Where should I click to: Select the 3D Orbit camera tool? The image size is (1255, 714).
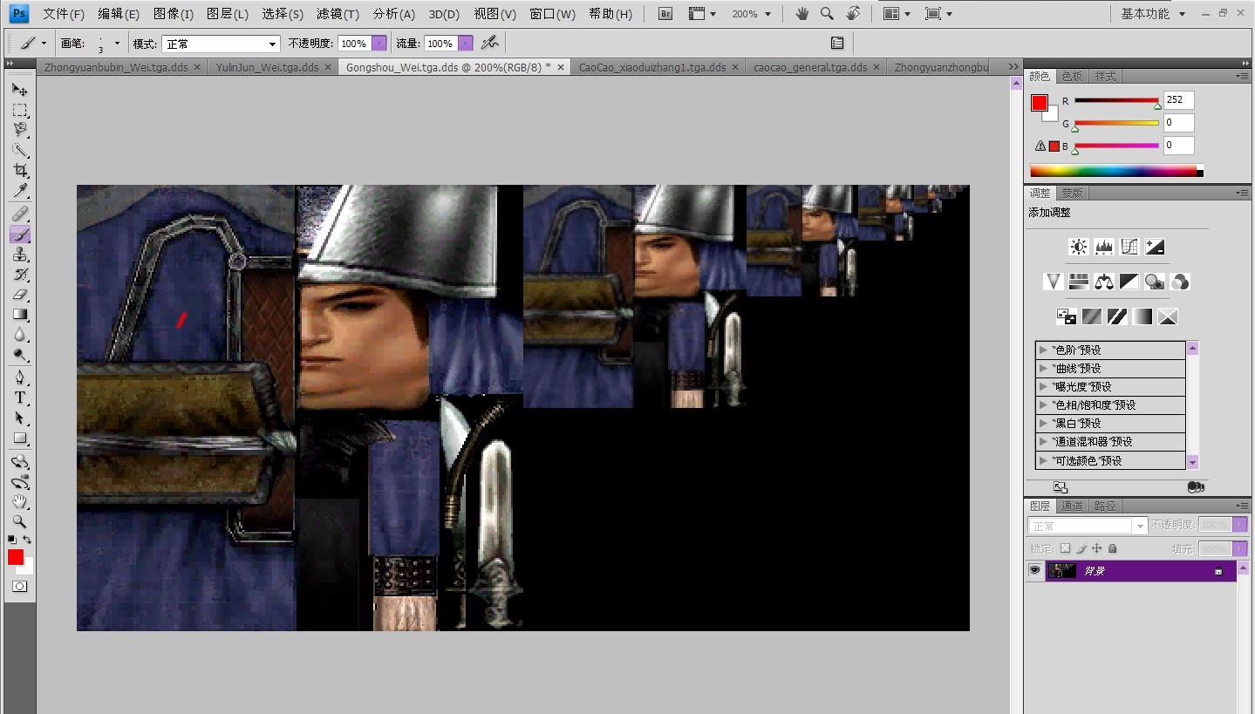(19, 481)
